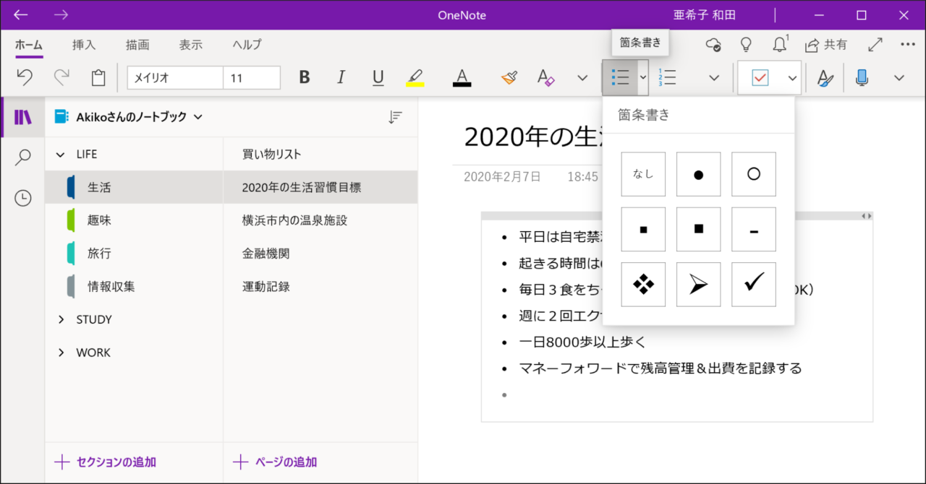Click the clear formatting icon
Screen dimensions: 926x484
(x=545, y=78)
